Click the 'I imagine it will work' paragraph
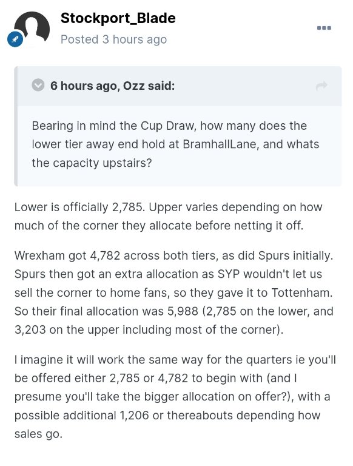 (x=175, y=396)
